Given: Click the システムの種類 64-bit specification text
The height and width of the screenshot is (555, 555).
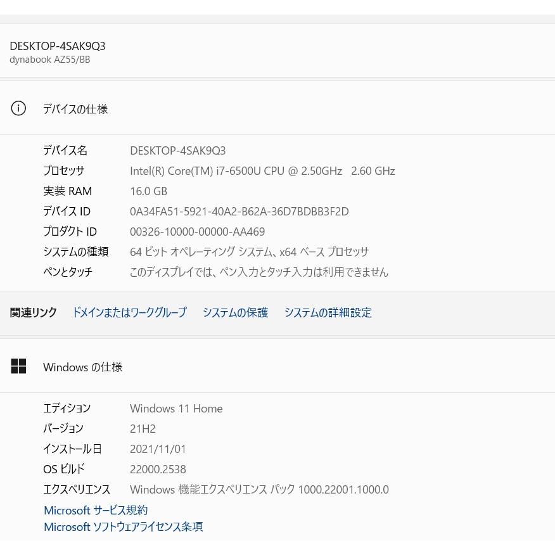Looking at the screenshot, I should (x=249, y=252).
